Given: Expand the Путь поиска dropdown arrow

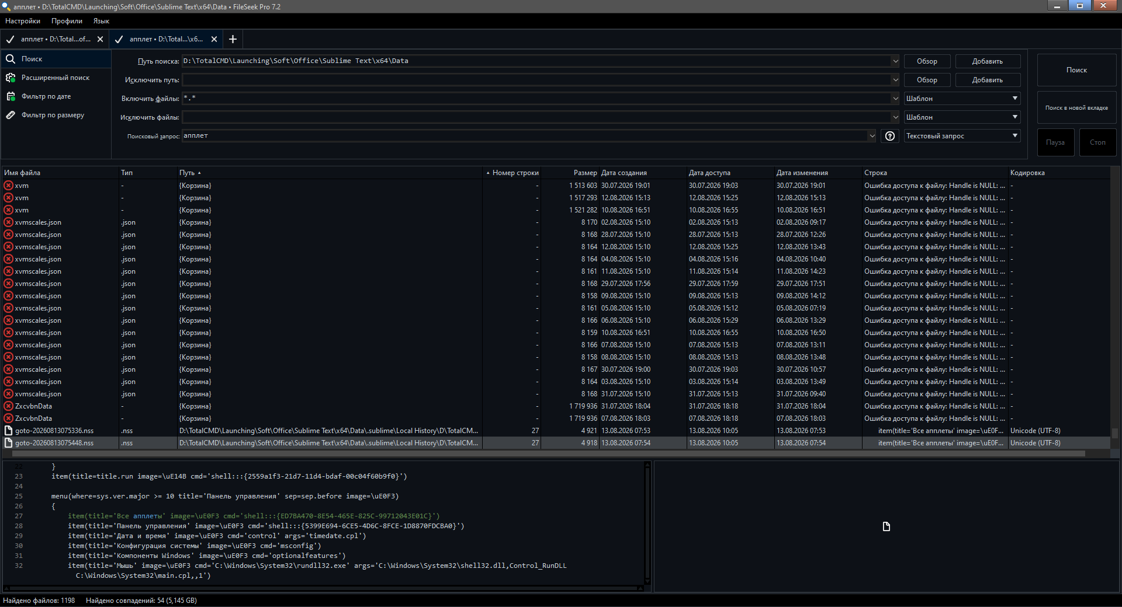Looking at the screenshot, I should (895, 61).
